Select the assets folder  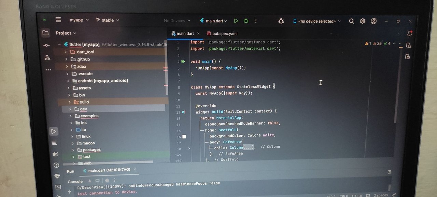tap(85, 88)
